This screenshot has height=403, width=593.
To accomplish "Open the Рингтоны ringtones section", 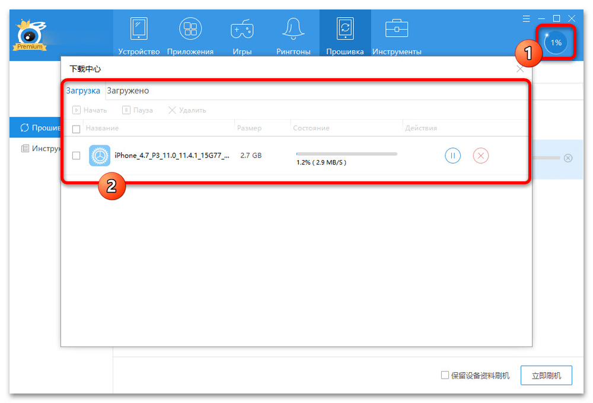I will 293,35.
